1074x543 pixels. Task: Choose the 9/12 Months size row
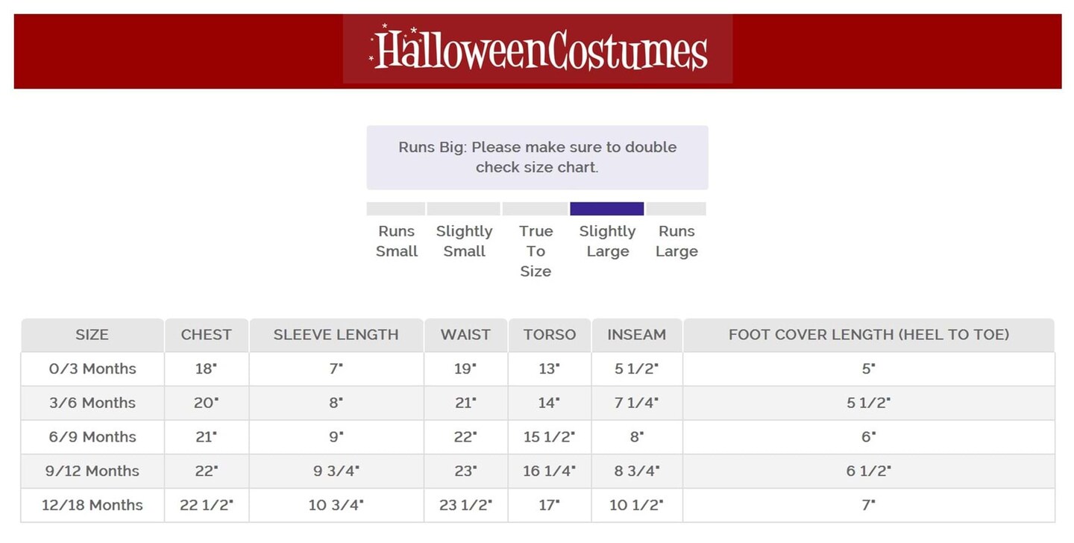click(x=92, y=471)
